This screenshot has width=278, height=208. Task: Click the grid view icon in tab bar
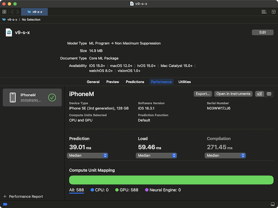click(x=4, y=12)
